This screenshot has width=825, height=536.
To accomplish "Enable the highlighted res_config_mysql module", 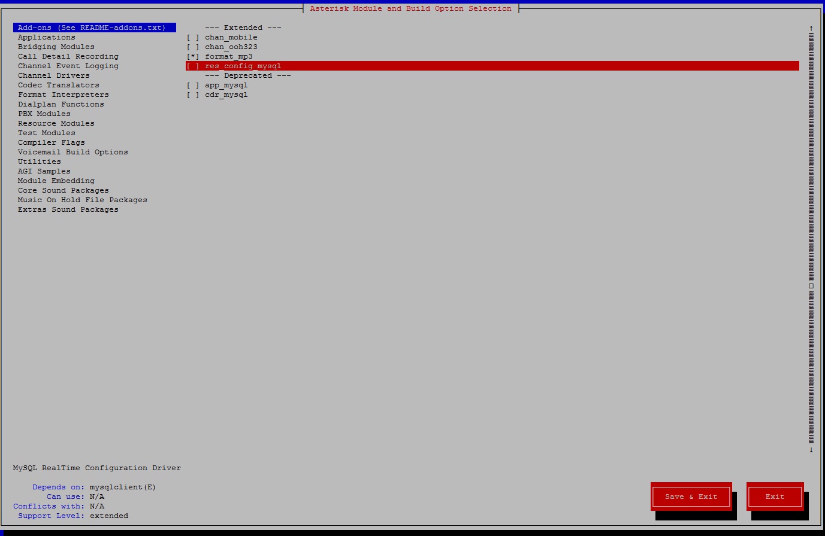I will 193,66.
